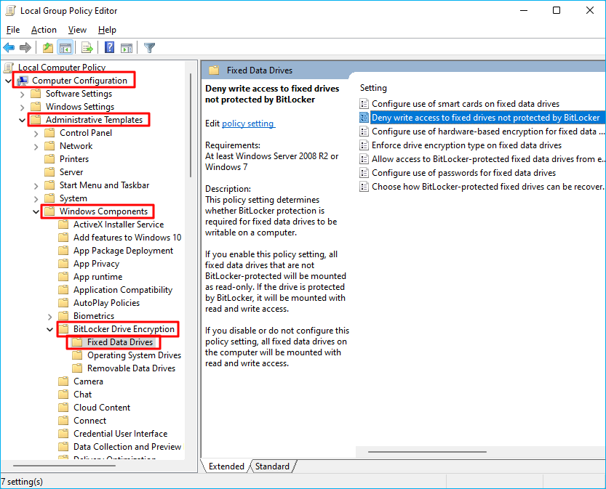Screen dimensions: 606x489
Task: Click the Export List toolbar icon
Action: [87, 48]
